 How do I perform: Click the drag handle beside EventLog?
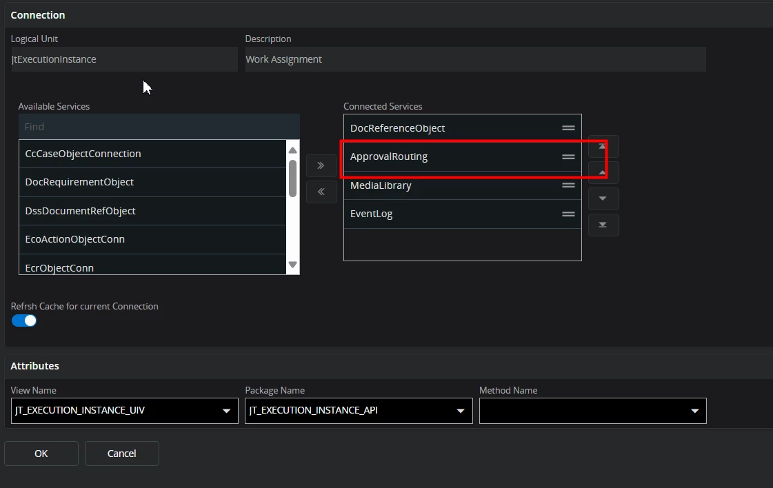tap(568, 214)
